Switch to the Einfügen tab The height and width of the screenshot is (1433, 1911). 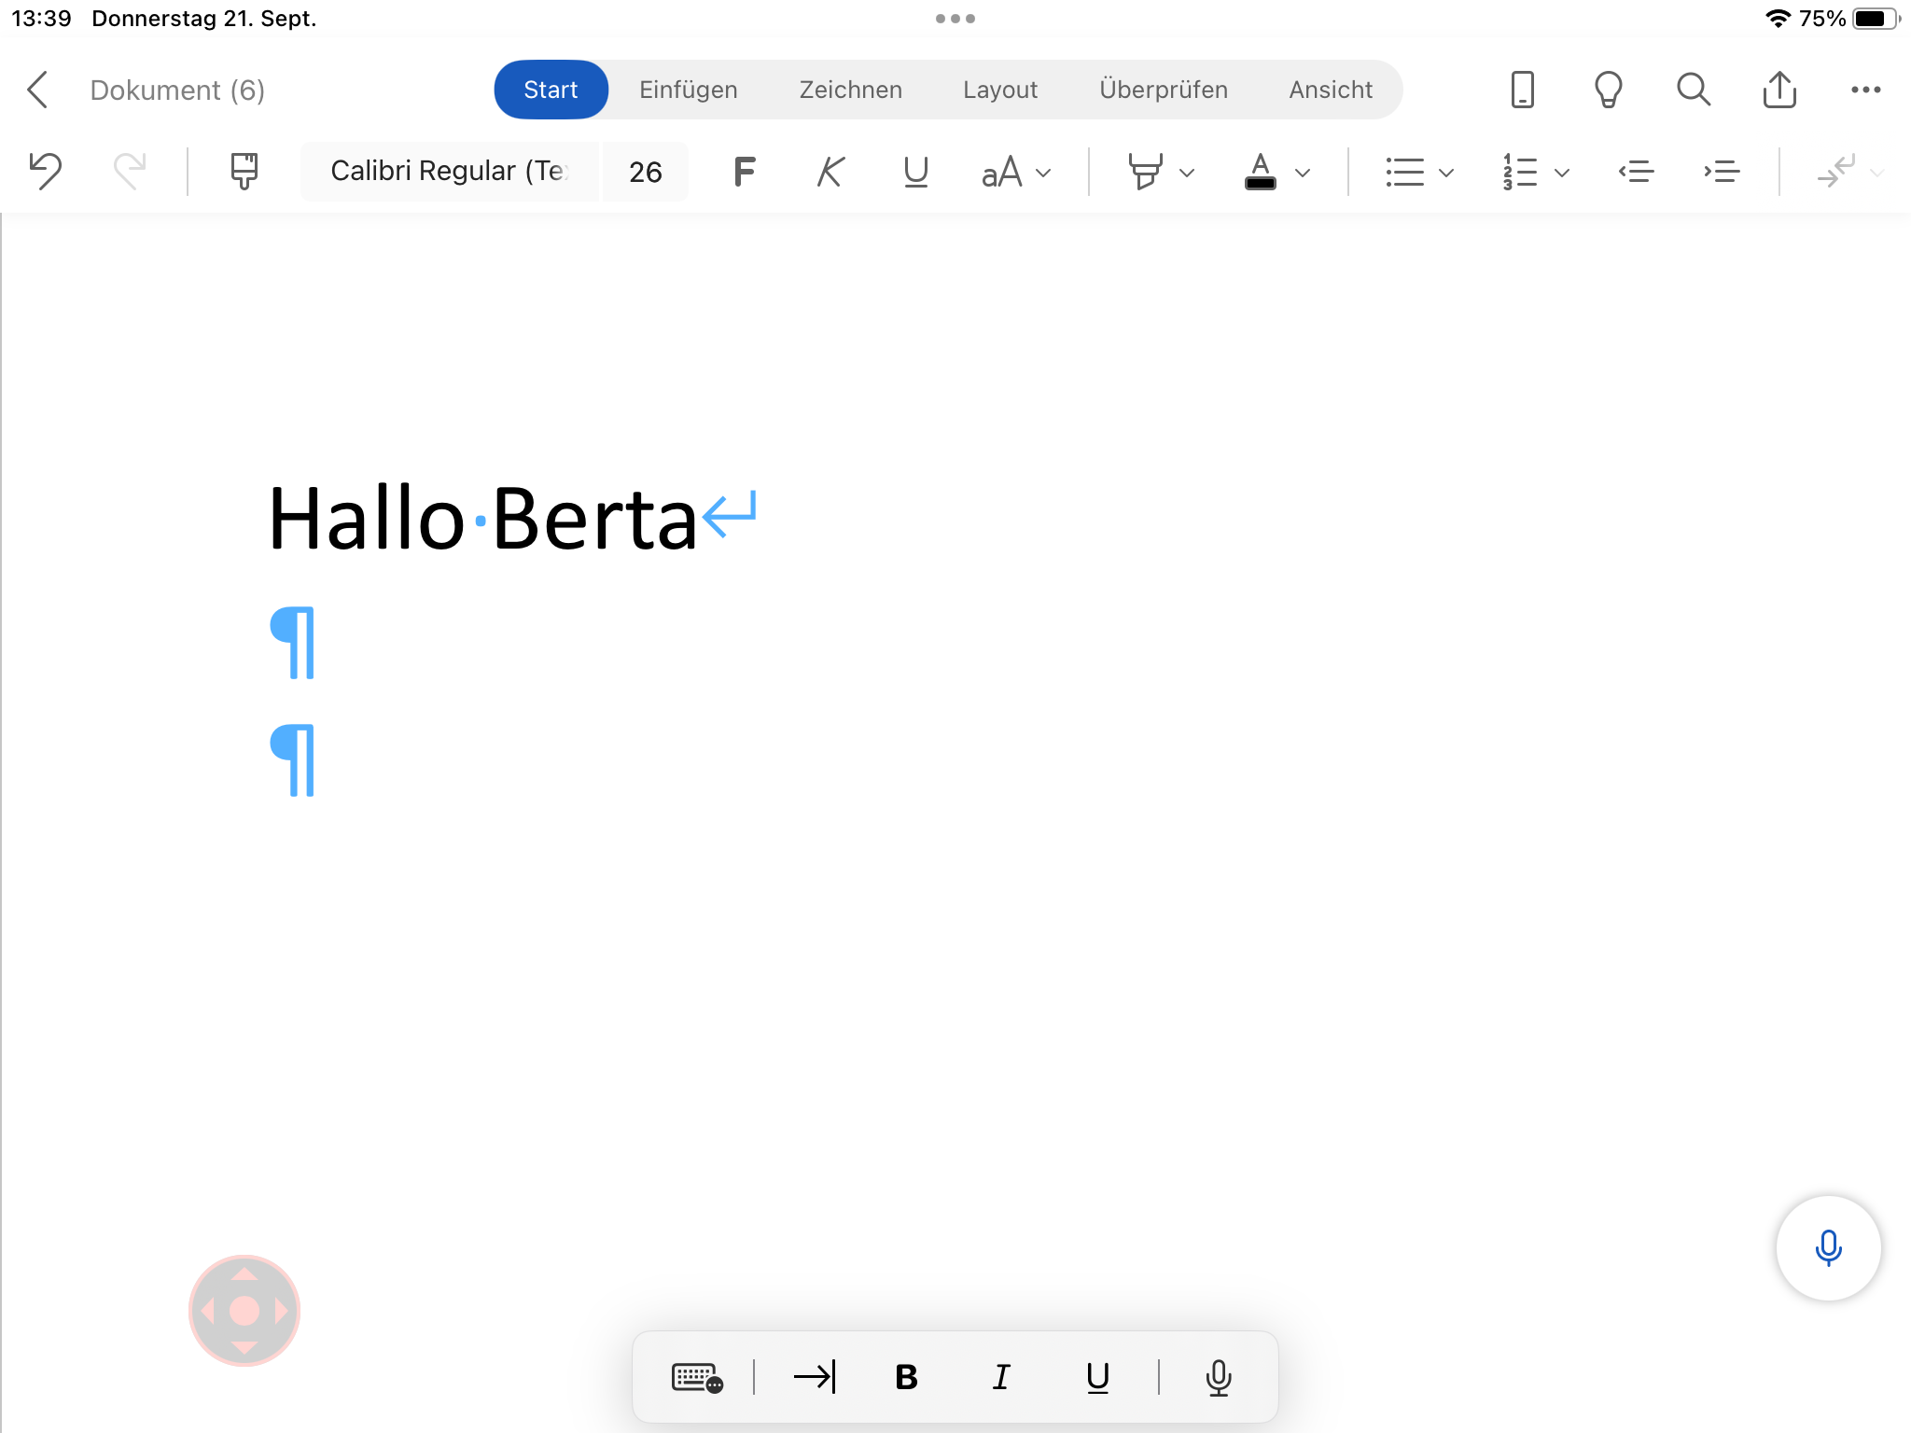tap(688, 90)
